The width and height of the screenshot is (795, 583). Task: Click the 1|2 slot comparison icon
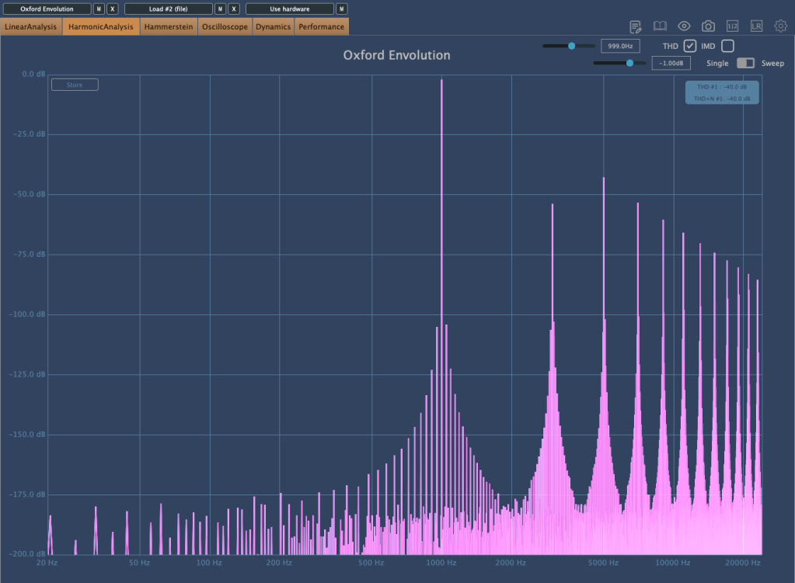coord(732,26)
